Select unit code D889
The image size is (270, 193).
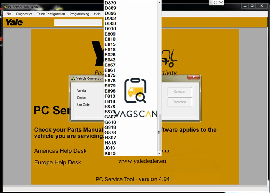130,8
